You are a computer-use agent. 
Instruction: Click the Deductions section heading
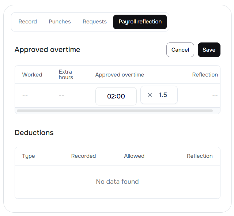pyautogui.click(x=34, y=133)
